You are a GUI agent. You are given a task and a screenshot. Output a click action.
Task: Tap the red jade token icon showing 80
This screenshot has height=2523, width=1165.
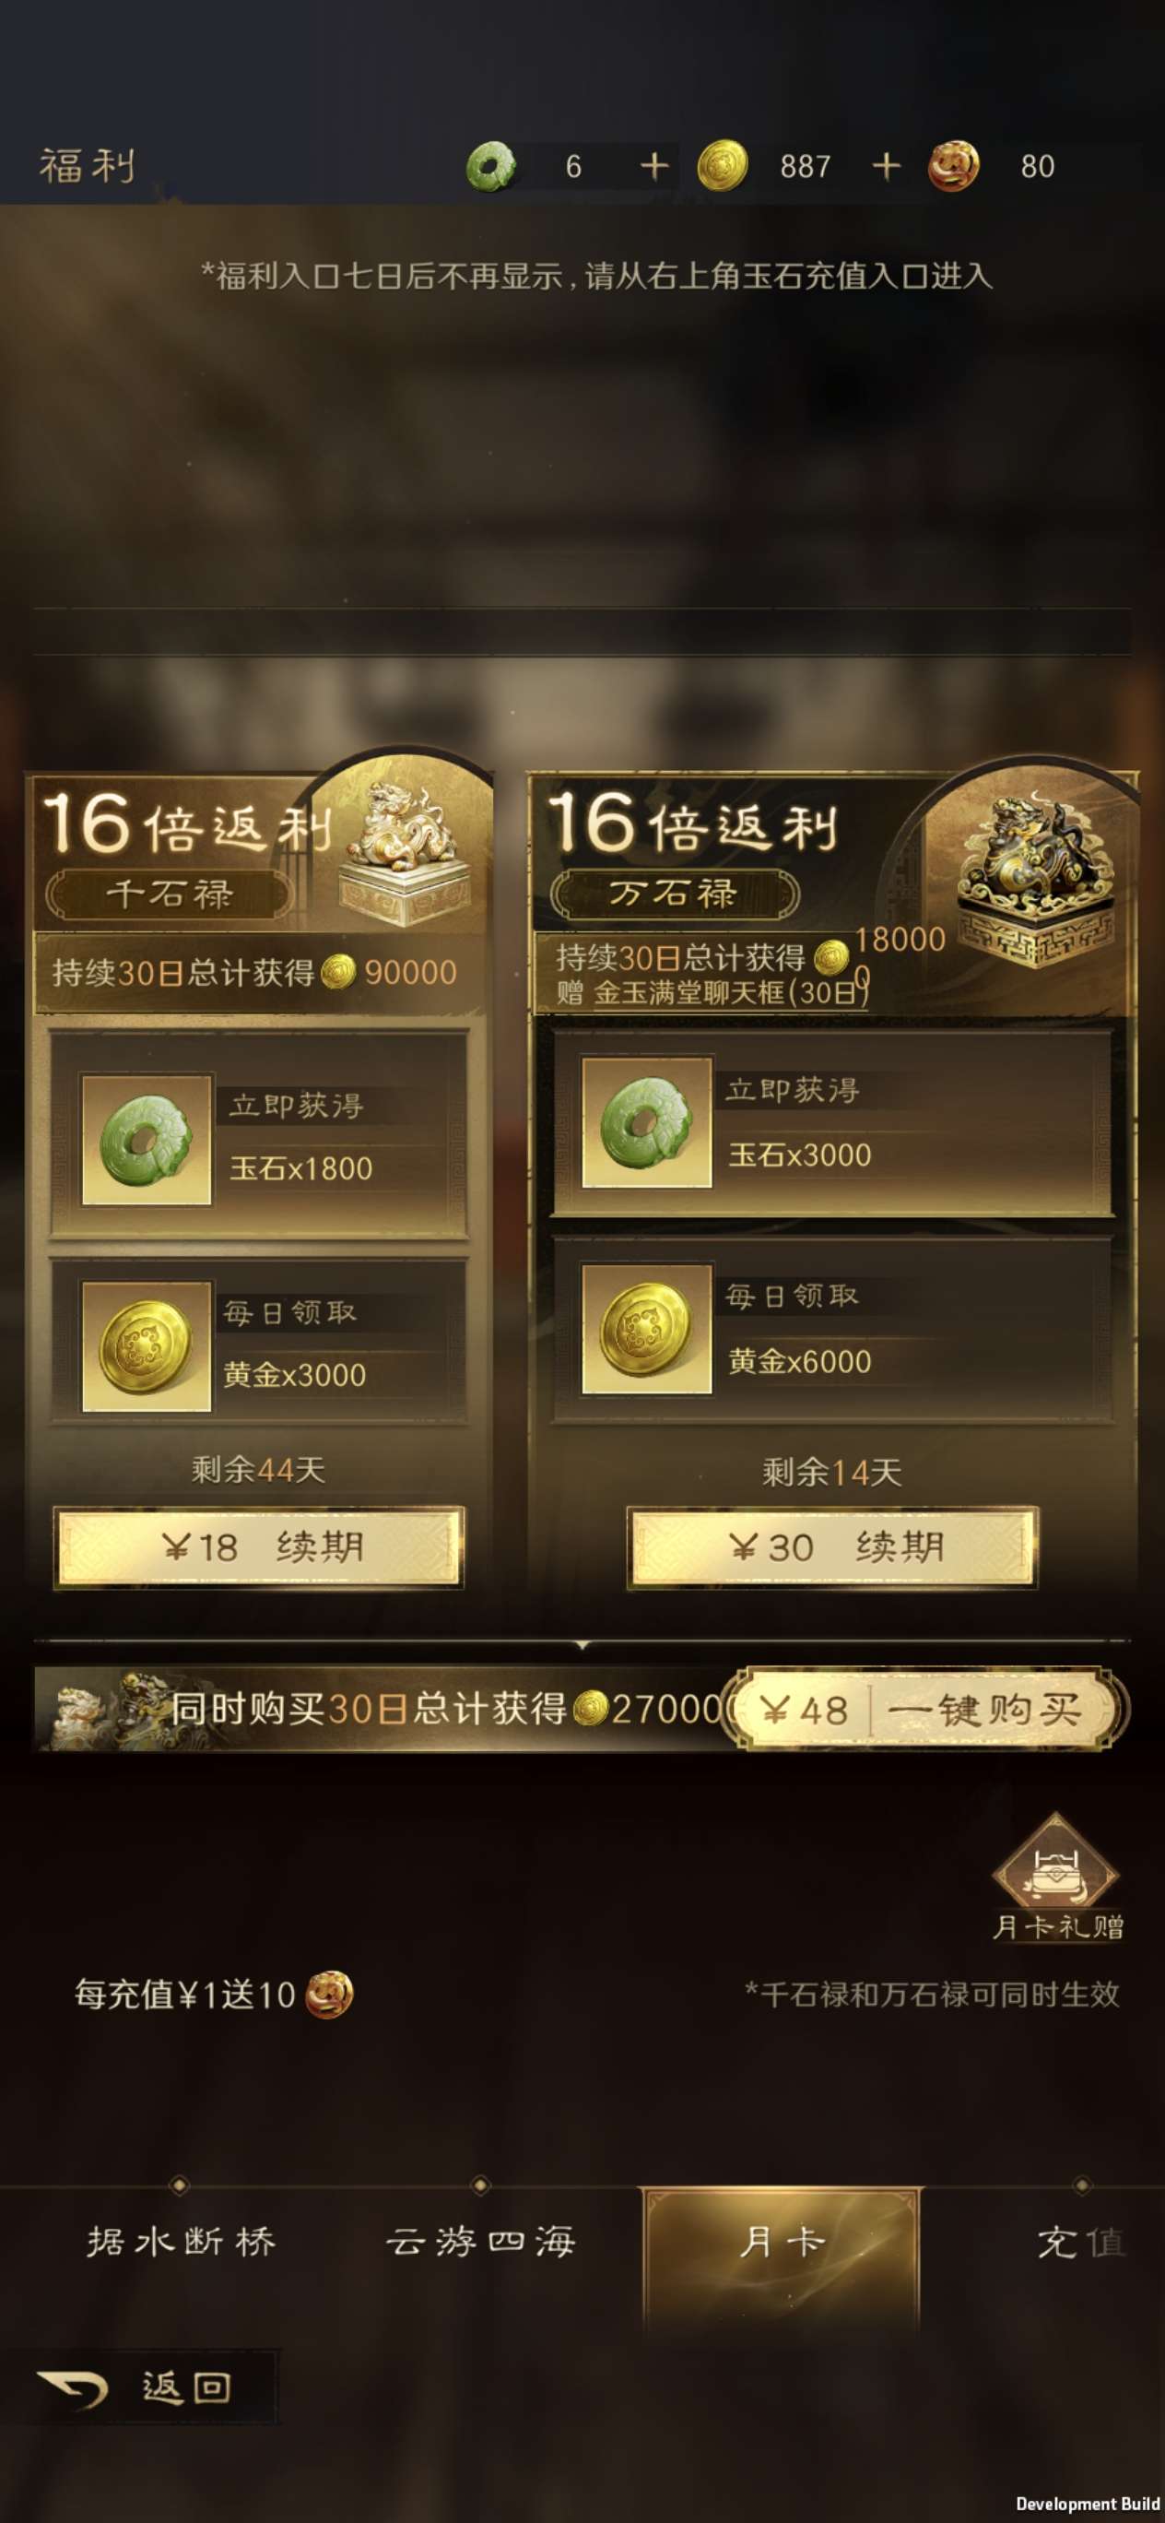point(954,165)
